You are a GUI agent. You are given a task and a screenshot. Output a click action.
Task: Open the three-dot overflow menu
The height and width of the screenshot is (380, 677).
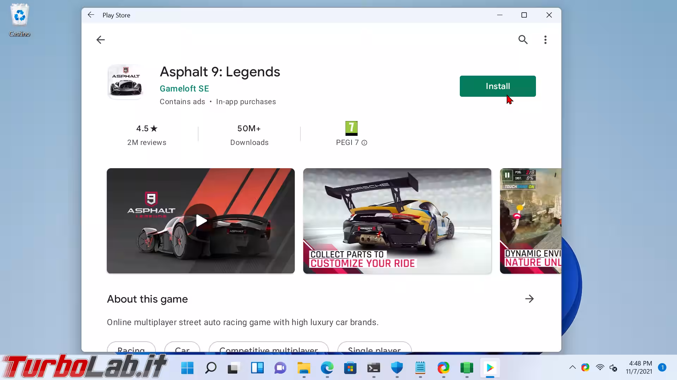pyautogui.click(x=545, y=40)
